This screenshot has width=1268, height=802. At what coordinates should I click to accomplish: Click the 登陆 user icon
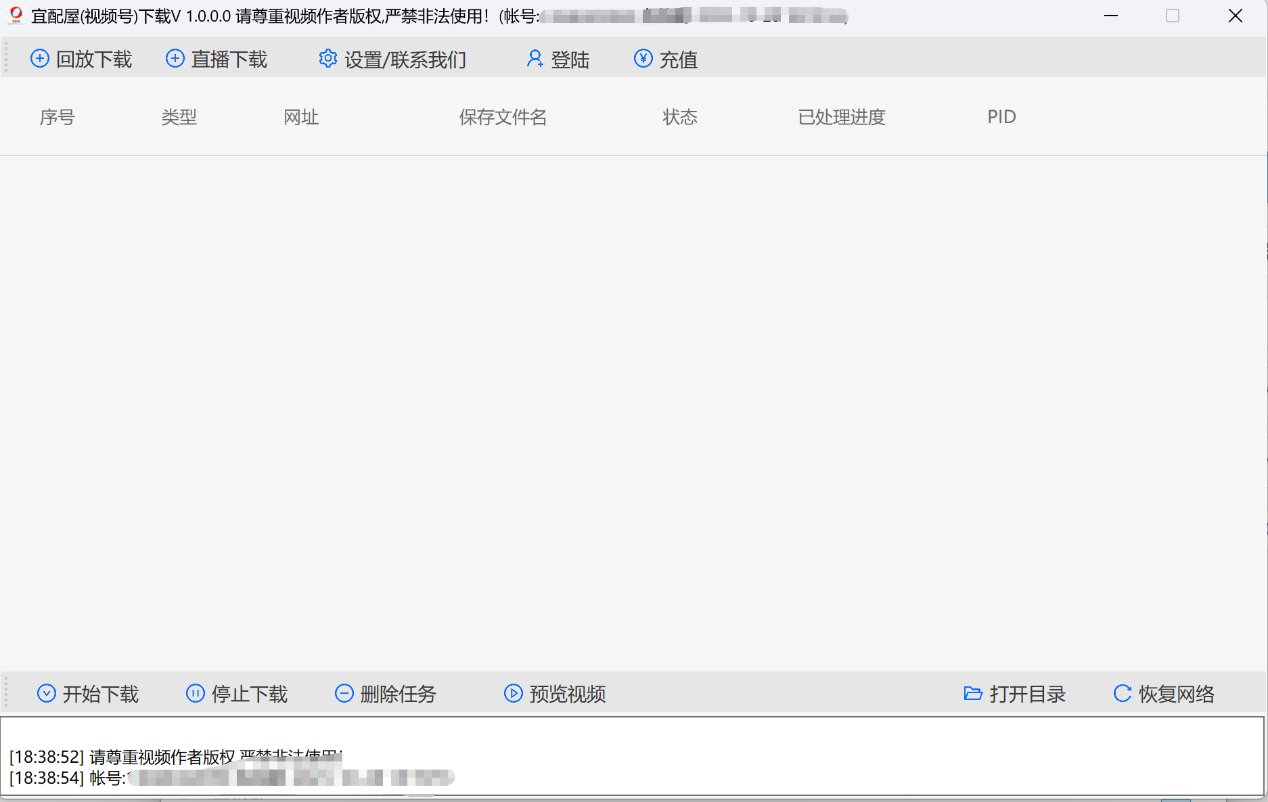(x=535, y=59)
